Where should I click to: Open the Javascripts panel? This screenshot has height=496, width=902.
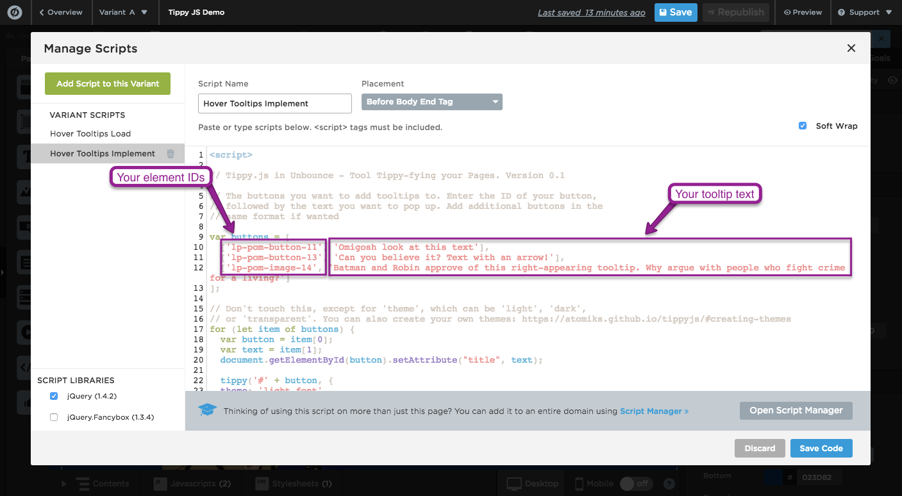[x=191, y=483]
